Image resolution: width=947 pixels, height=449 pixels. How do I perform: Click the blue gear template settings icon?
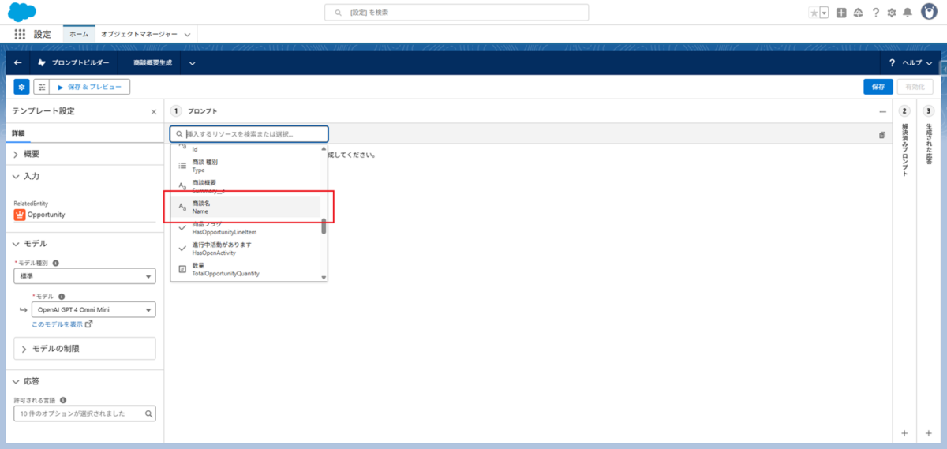[21, 87]
